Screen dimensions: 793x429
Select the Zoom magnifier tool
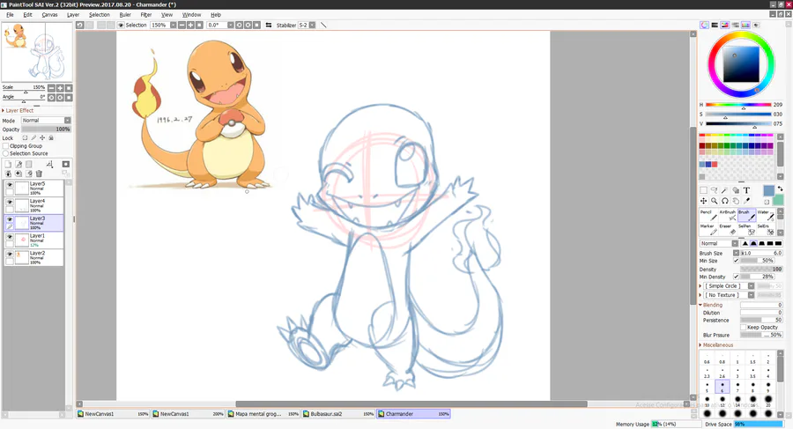click(x=714, y=201)
